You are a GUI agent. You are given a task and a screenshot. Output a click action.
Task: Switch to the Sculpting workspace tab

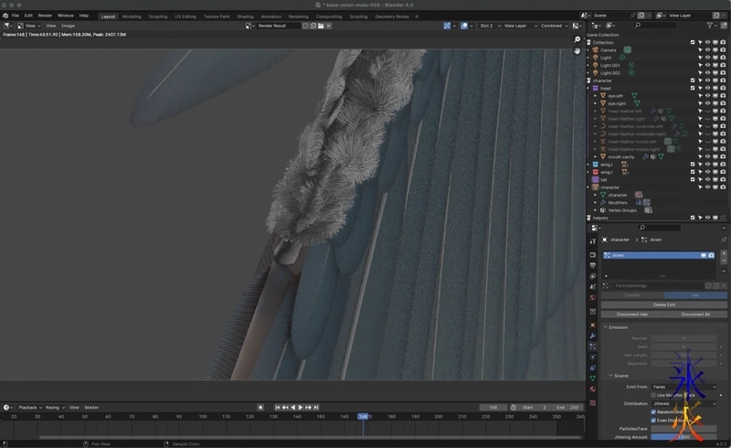(158, 16)
